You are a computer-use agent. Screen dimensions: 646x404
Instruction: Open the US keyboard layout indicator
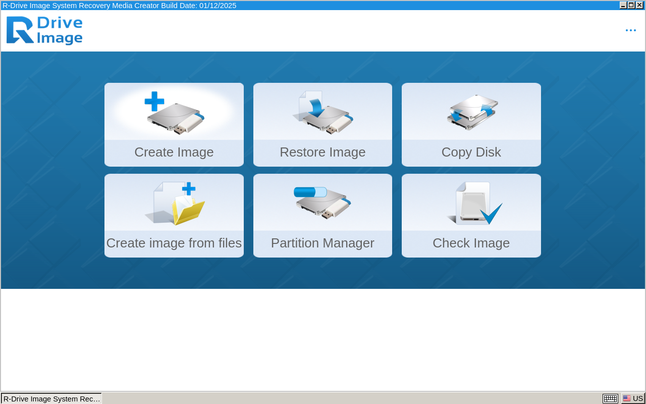coord(633,398)
